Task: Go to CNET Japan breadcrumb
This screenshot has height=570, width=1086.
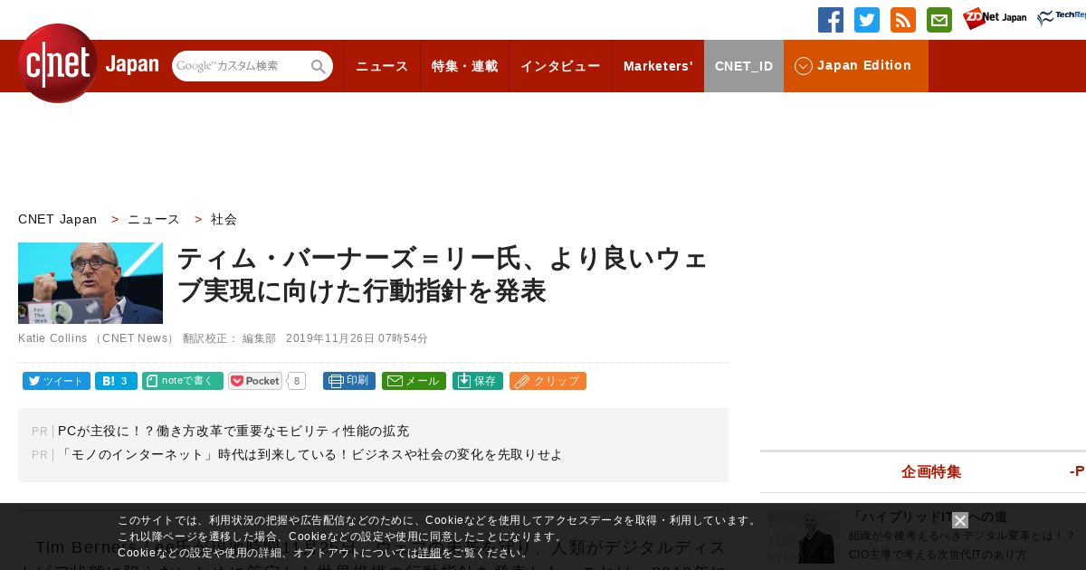Action: [x=58, y=219]
